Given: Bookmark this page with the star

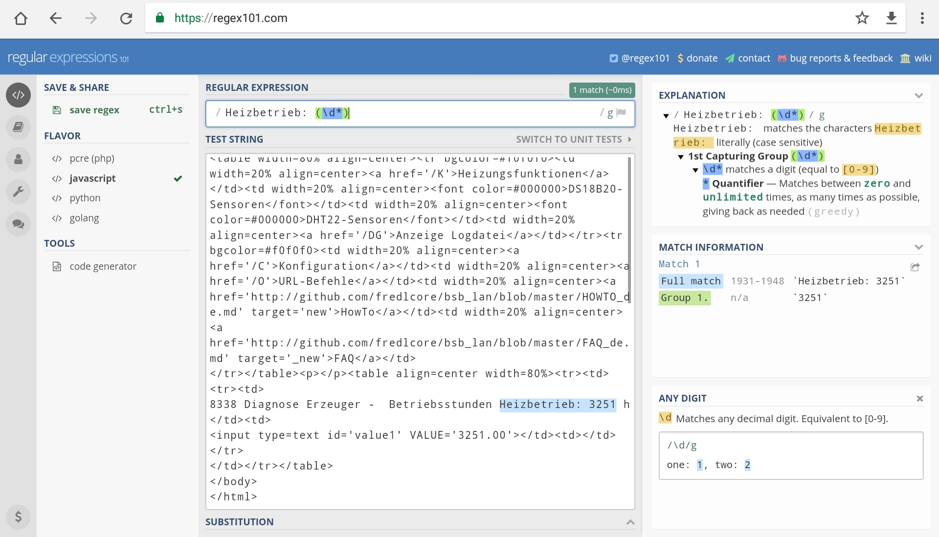Looking at the screenshot, I should point(862,18).
